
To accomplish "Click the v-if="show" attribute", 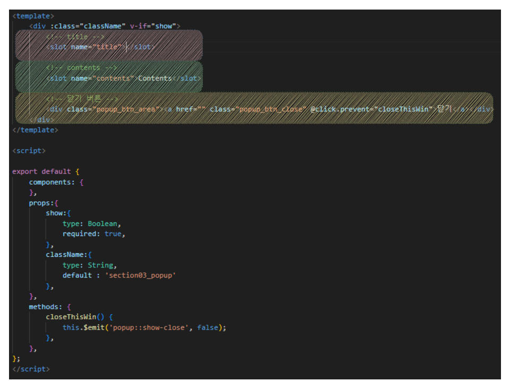I will 153,26.
